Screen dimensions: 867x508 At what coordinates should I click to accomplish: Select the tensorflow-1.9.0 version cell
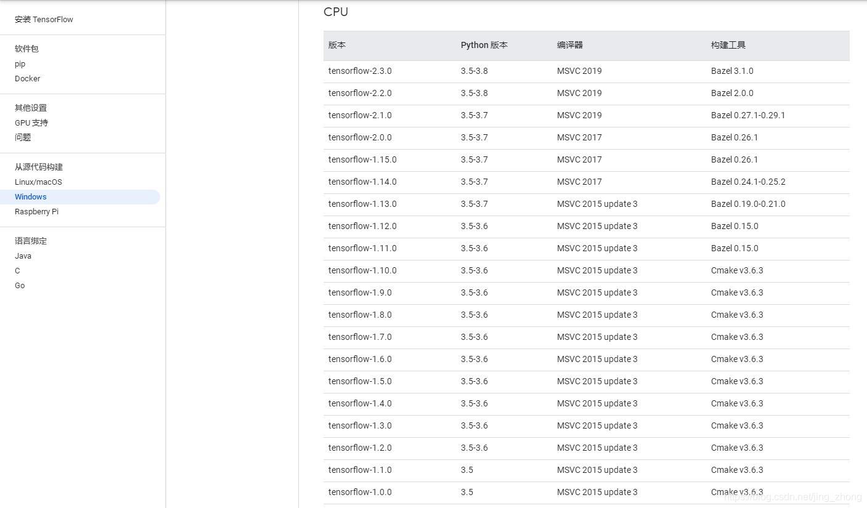click(x=360, y=292)
